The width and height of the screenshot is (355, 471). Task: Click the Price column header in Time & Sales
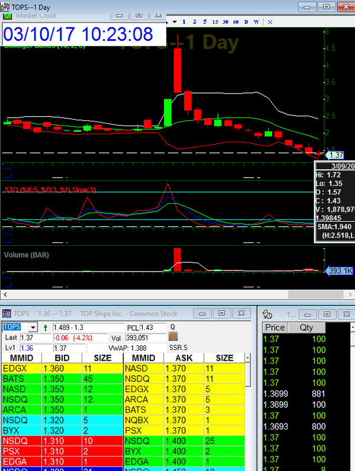[x=275, y=328]
